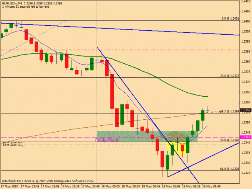Viewport: 252px width, 189px height.
Task: Click the 1.2410 price axis label
Action: tap(246, 1)
